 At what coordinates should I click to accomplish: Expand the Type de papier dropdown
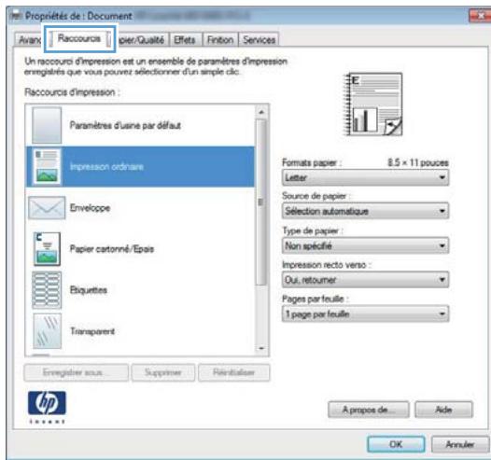[365, 245]
